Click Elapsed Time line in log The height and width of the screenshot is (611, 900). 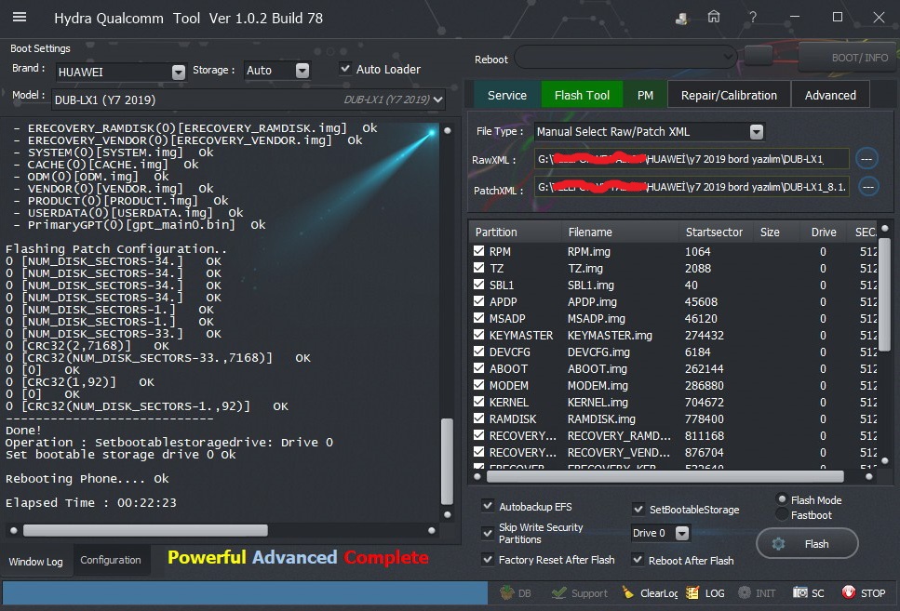[x=90, y=502]
